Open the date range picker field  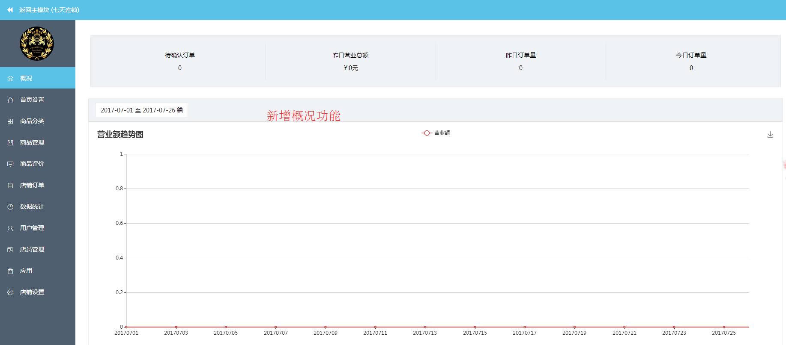[141, 110]
